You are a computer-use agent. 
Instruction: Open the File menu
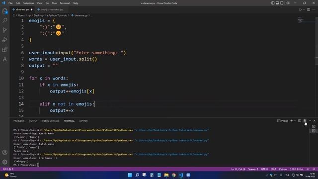coord(10,3)
